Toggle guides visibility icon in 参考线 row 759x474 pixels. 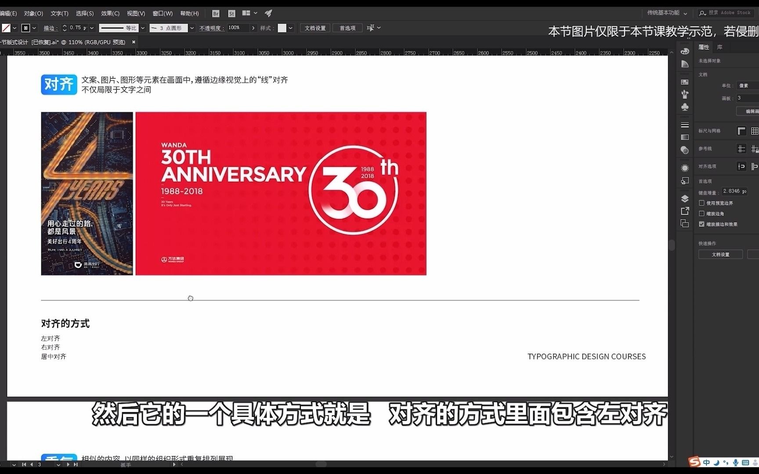click(741, 149)
